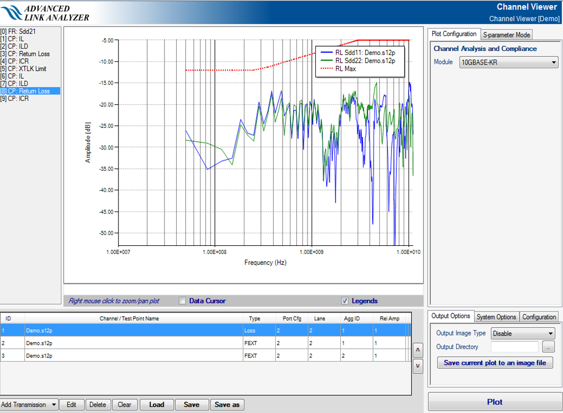Click the Delete channel button

(x=97, y=405)
